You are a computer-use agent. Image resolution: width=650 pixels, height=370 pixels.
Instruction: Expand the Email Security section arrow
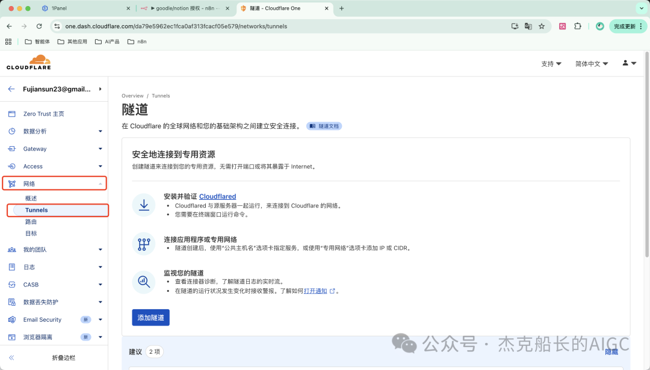coord(101,319)
